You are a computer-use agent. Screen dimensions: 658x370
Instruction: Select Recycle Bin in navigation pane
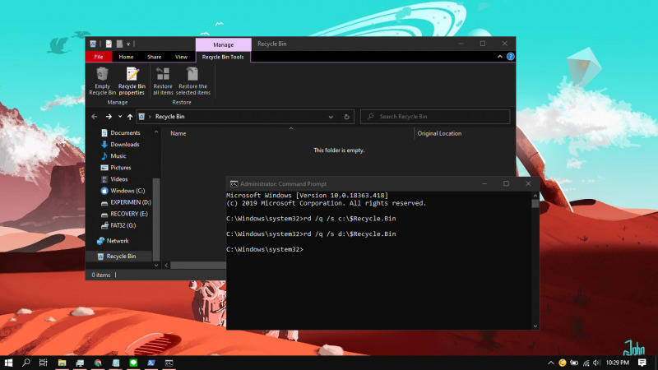click(x=117, y=256)
